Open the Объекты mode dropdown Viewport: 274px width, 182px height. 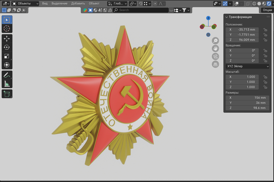[25, 4]
